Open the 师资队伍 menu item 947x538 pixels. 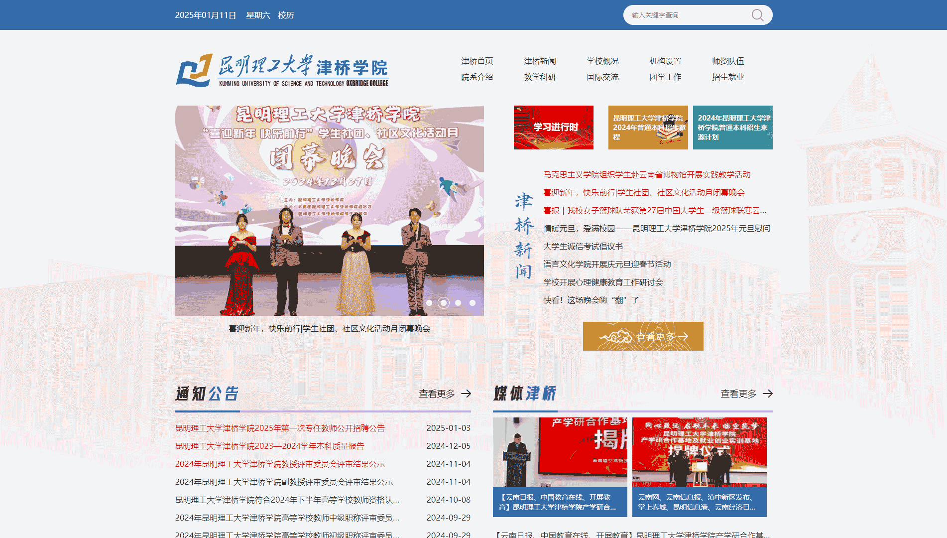[x=728, y=61]
